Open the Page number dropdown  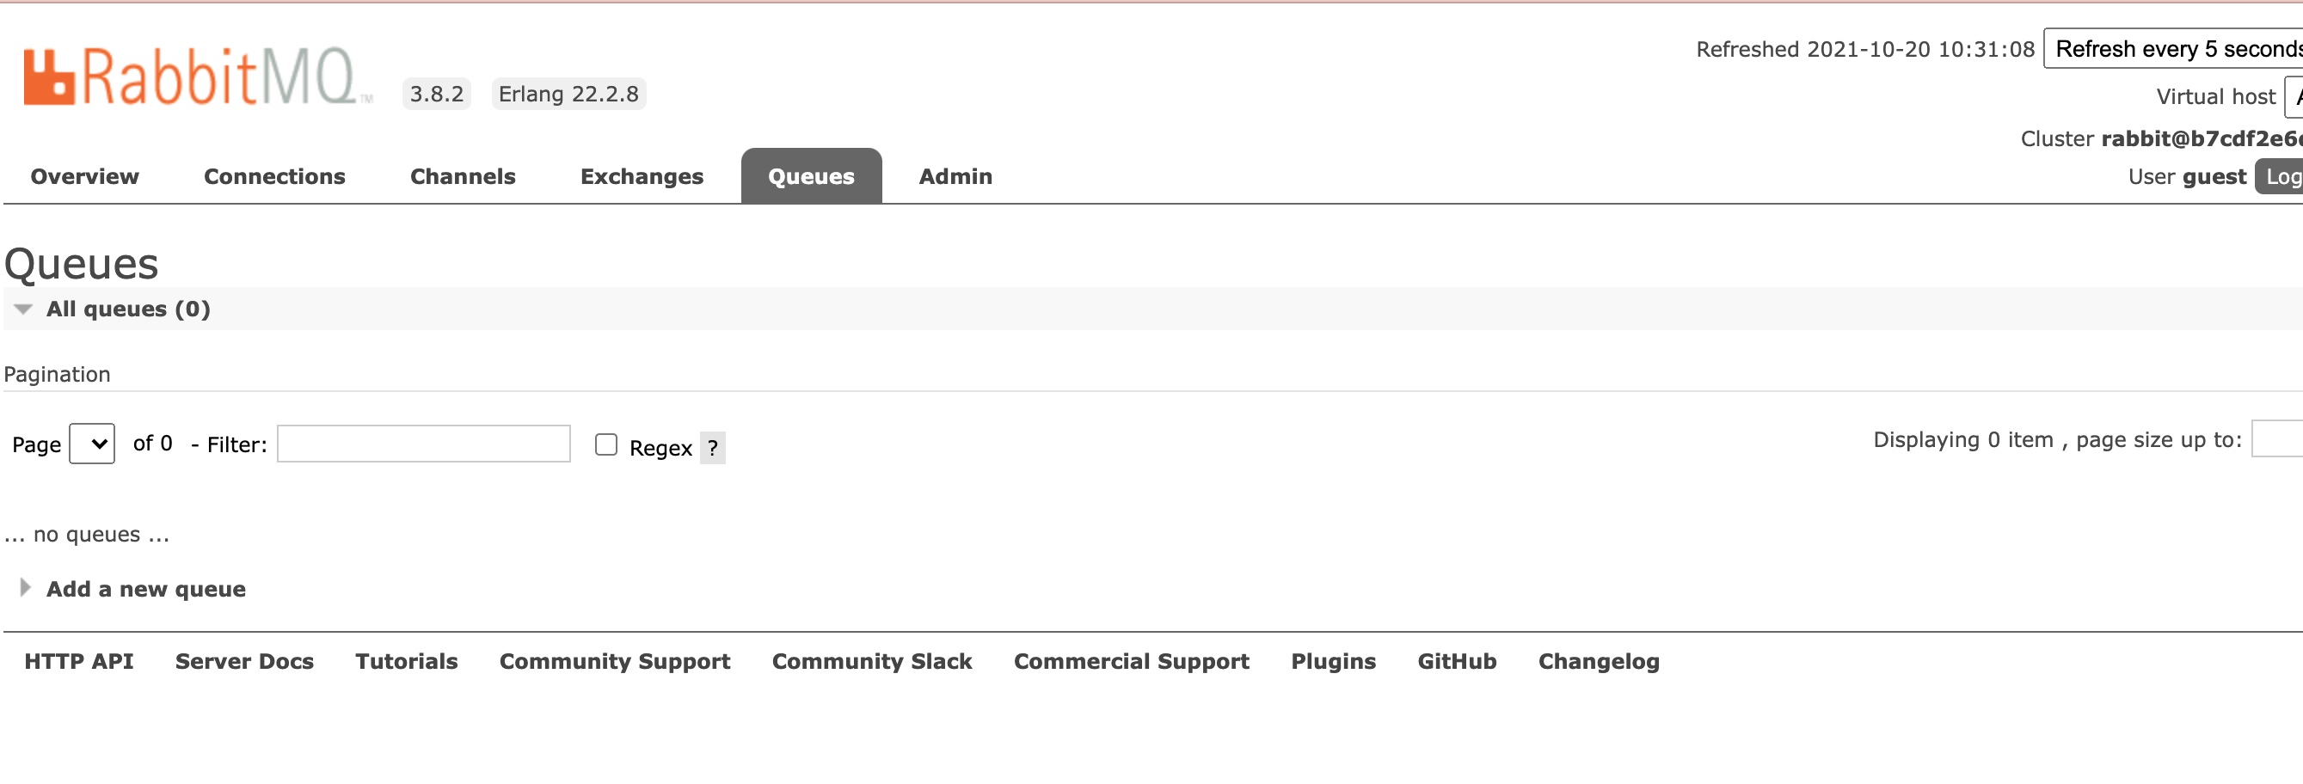(x=92, y=444)
